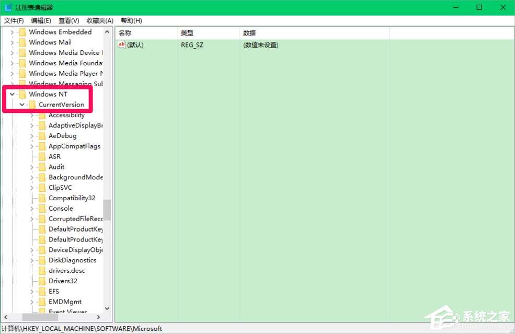Select the CurrentVersion folder icon
This screenshot has height=334, width=515.
point(32,105)
